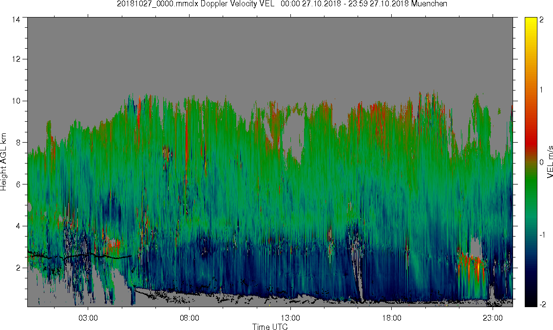Click the 18:00 time tick label
Screen dimensions: 553x330
point(392,318)
